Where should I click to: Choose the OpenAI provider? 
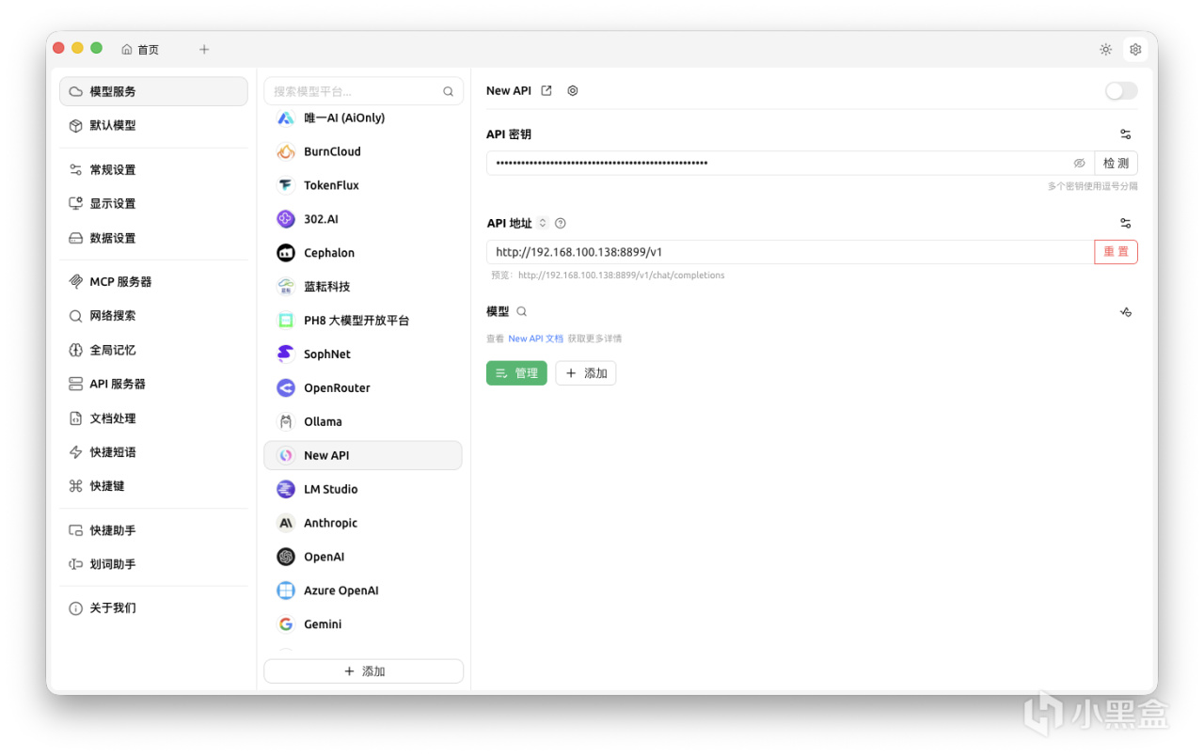pyautogui.click(x=363, y=557)
